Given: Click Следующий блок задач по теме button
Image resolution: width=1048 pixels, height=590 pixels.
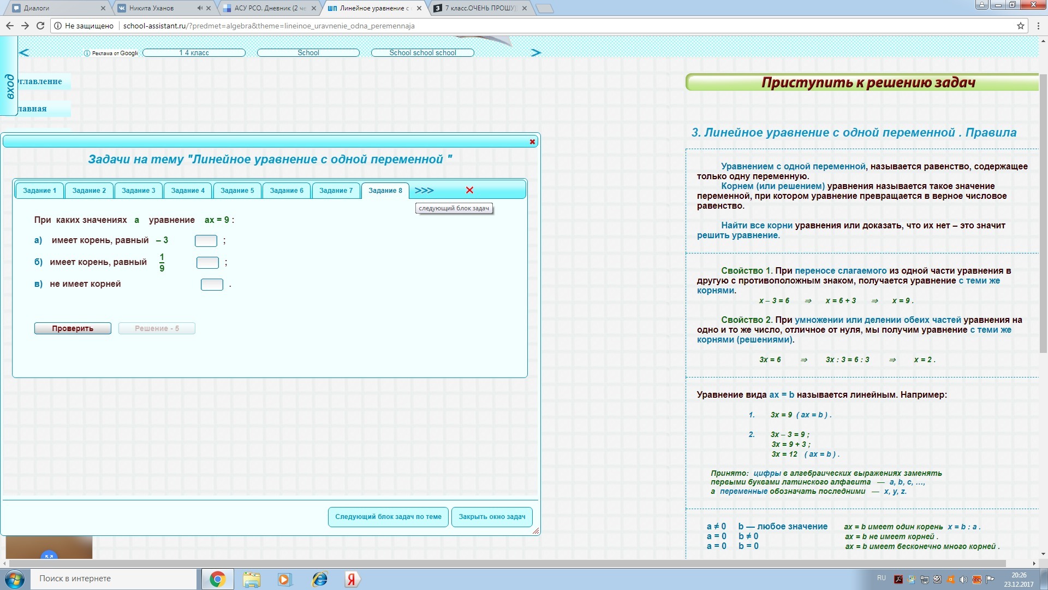Looking at the screenshot, I should coord(388,517).
